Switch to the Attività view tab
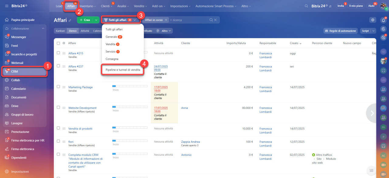389x178 pixels. pos(85,31)
